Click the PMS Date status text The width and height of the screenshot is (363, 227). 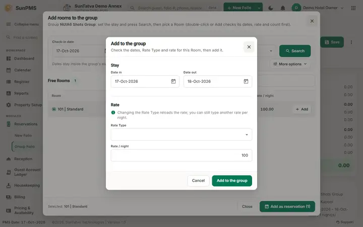click(24, 222)
